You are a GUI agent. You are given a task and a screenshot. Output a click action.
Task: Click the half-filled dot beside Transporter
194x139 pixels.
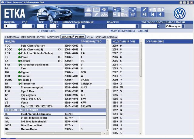(19, 84)
